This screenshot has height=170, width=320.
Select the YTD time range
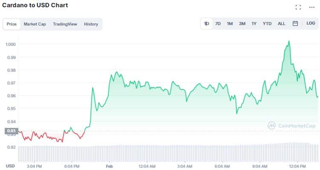(267, 24)
